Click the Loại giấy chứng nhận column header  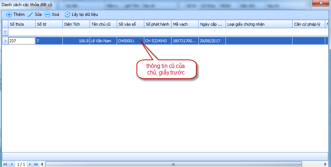[258, 24]
